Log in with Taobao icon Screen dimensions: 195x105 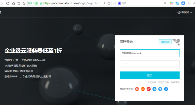(x=137, y=89)
